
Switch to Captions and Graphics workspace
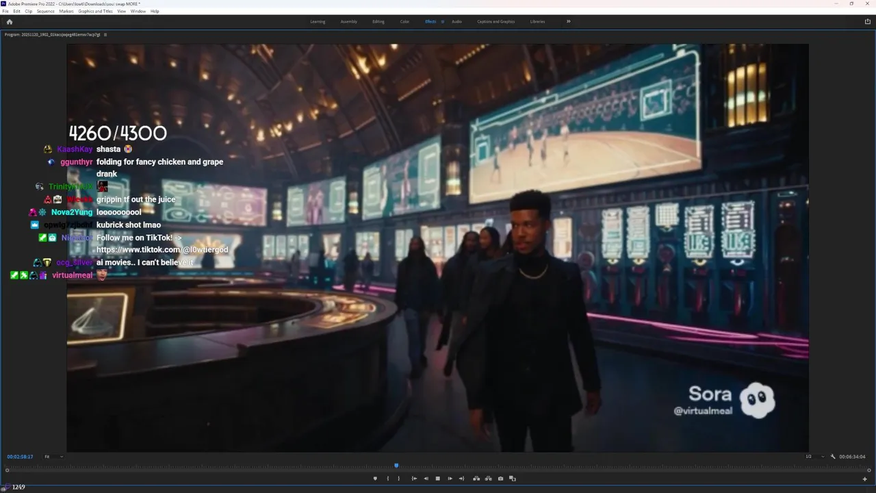point(496,21)
